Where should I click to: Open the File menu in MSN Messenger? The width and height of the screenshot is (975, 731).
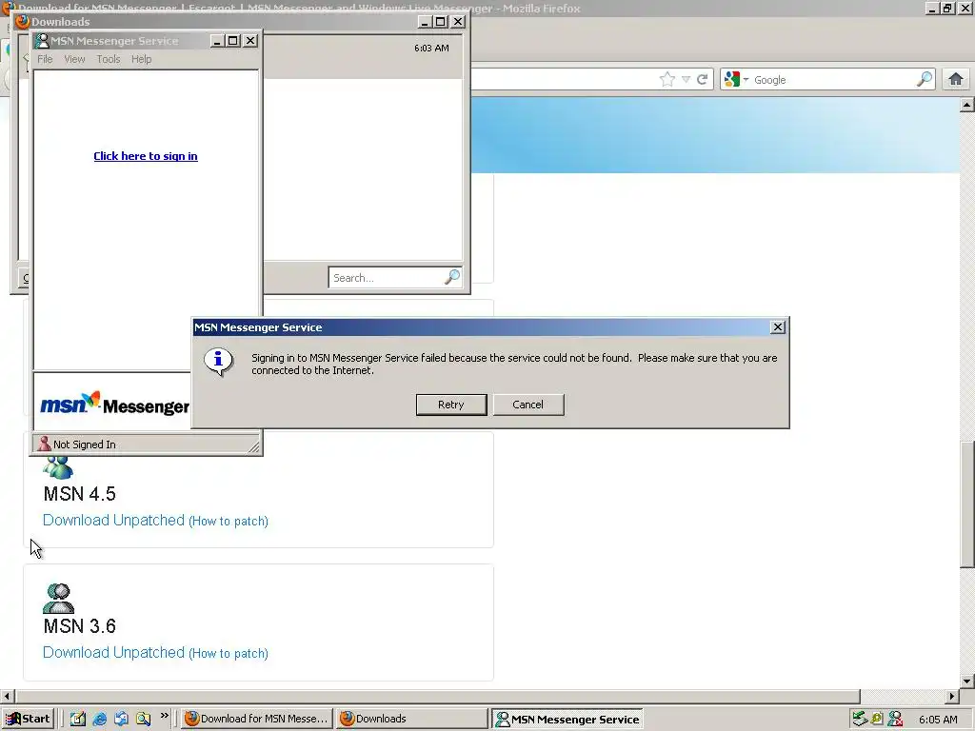tap(45, 59)
